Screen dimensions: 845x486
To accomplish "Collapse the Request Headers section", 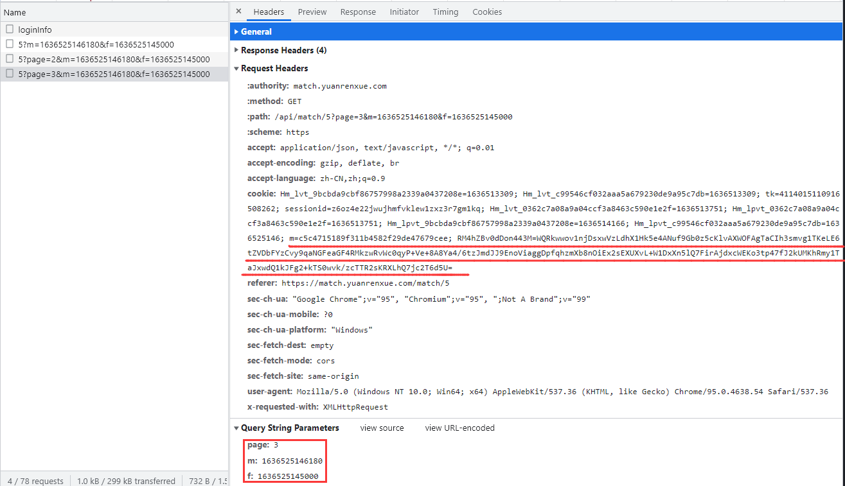I will click(x=274, y=68).
